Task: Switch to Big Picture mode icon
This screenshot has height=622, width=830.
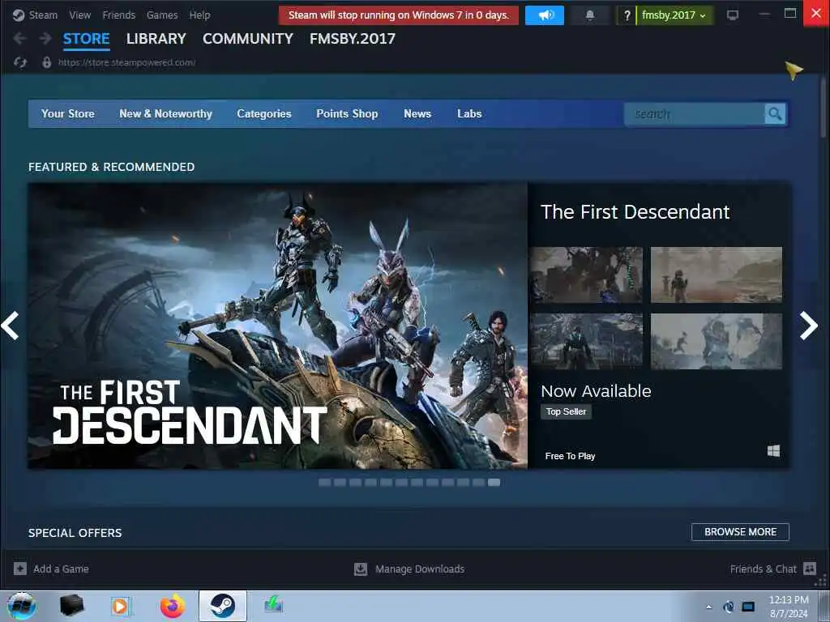Action: [733, 15]
